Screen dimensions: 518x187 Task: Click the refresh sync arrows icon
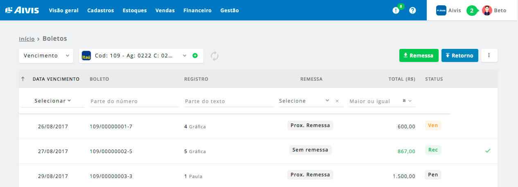pos(215,56)
